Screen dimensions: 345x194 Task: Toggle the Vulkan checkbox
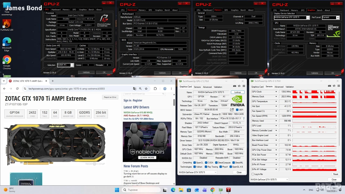195,167
